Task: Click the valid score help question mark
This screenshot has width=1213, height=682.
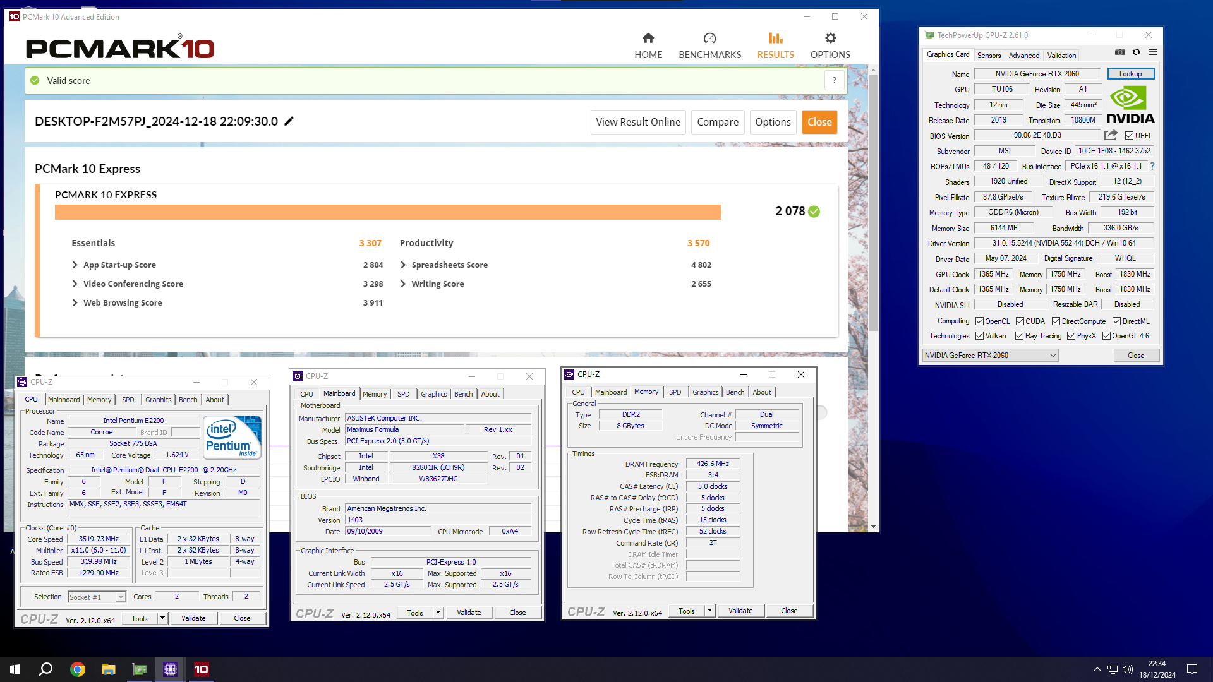Action: click(x=835, y=80)
